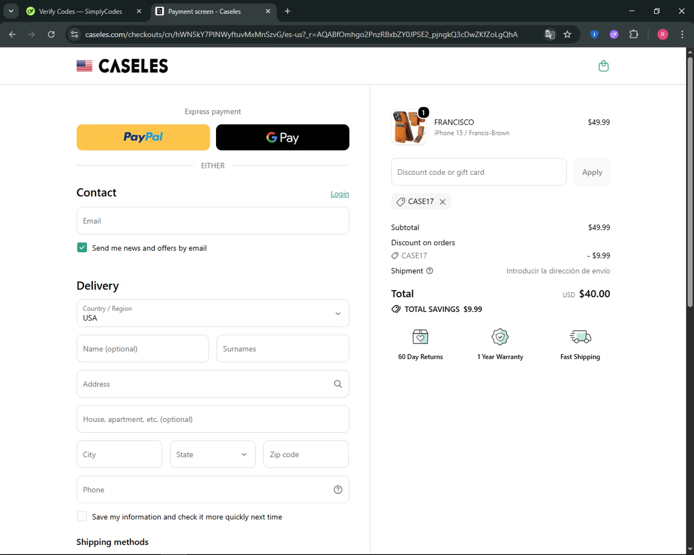This screenshot has height=555, width=694.
Task: Focus the Zip code field
Action: (x=306, y=454)
